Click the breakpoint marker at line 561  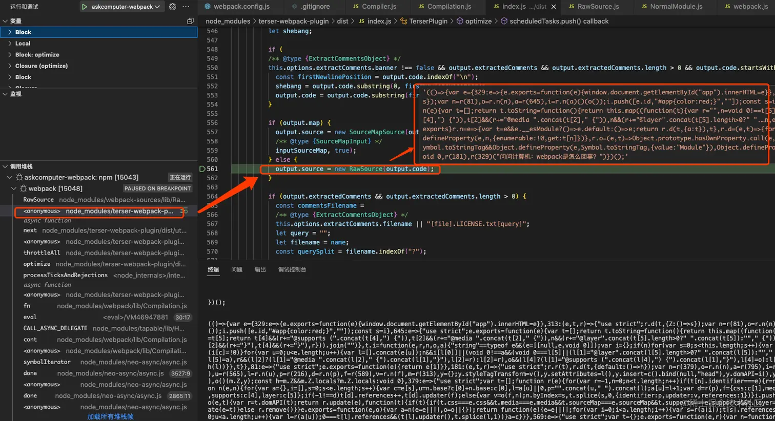[202, 169]
